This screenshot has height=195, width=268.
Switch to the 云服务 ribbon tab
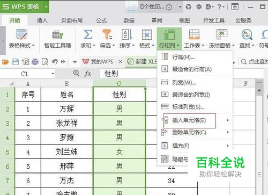point(243,20)
